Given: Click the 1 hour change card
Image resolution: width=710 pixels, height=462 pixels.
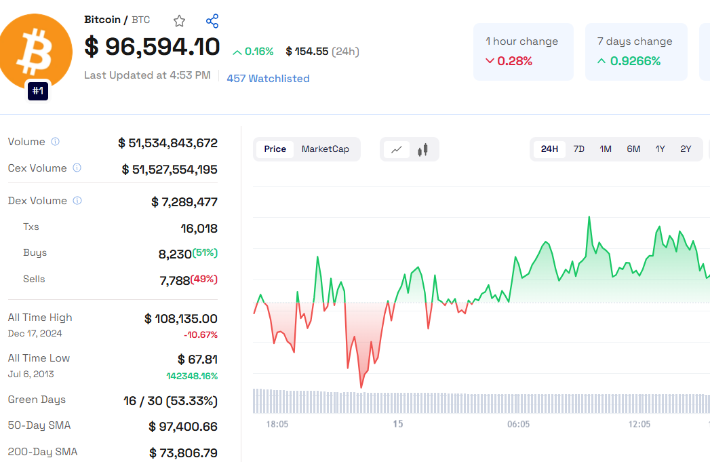Looking at the screenshot, I should pos(523,52).
